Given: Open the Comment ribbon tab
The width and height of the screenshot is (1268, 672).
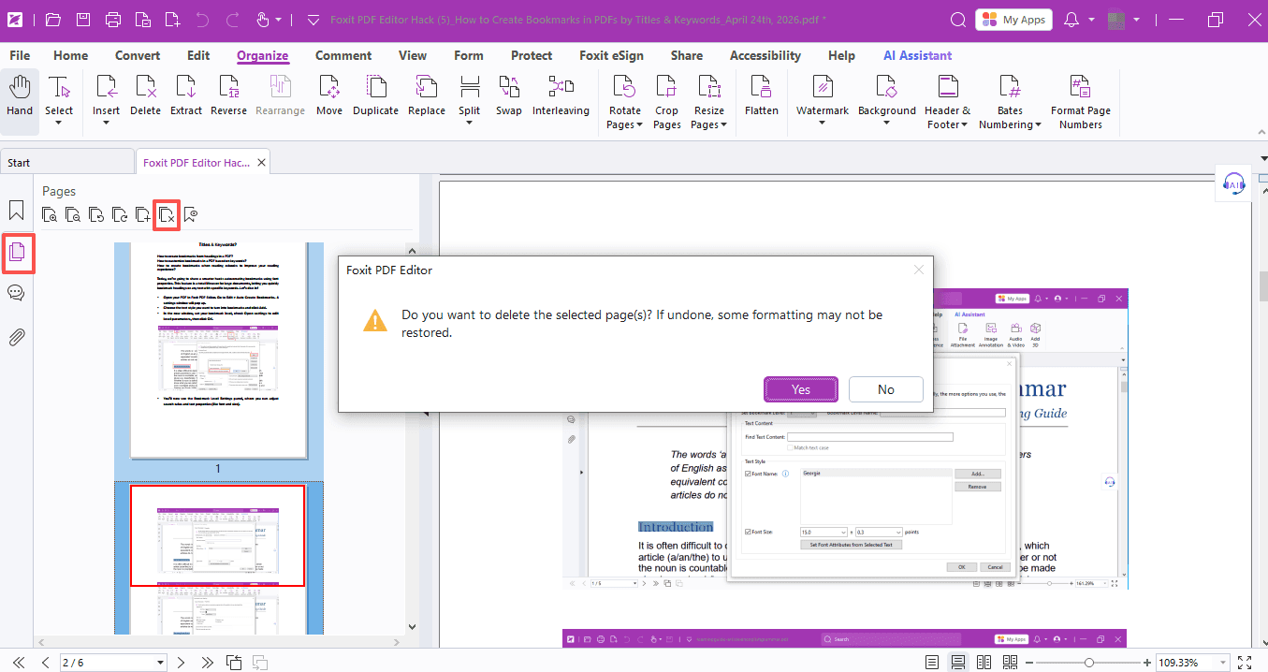Looking at the screenshot, I should click(x=343, y=55).
